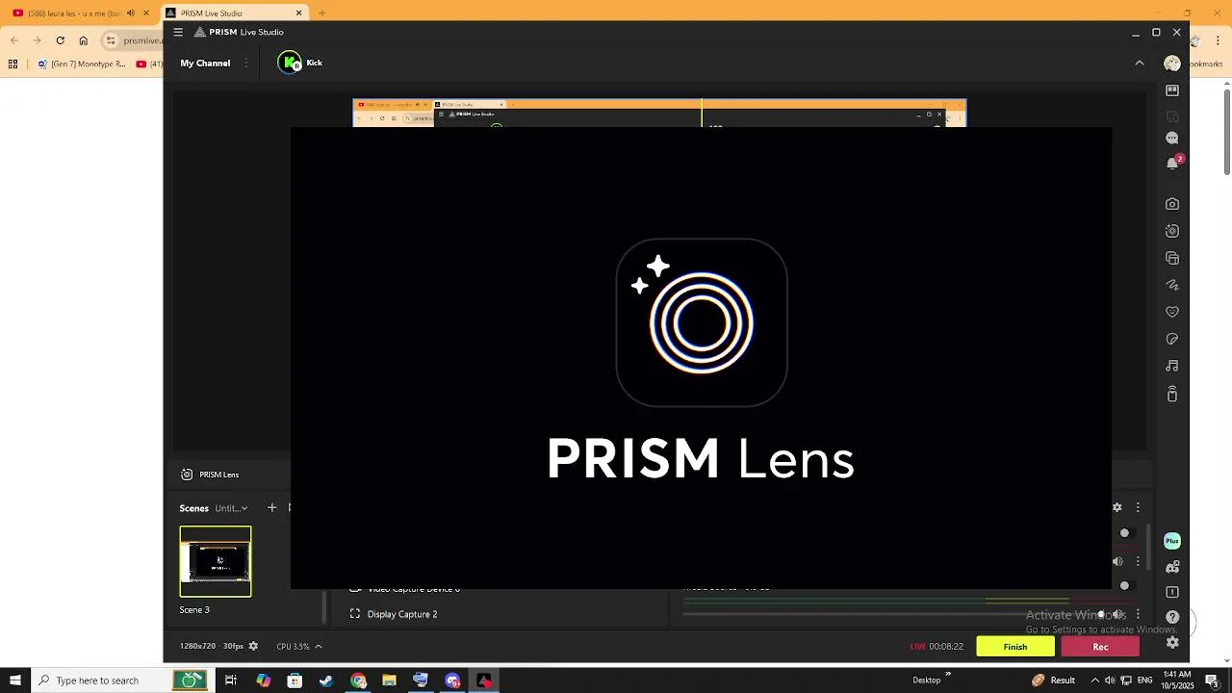Open the layout panel icon in sidebar

(1172, 90)
